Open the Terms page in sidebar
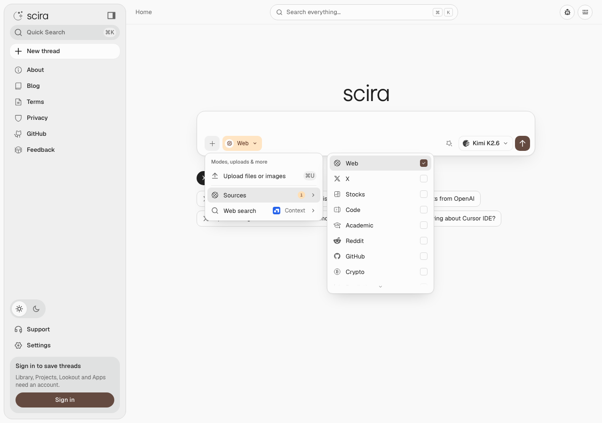This screenshot has width=602, height=423. [65, 102]
